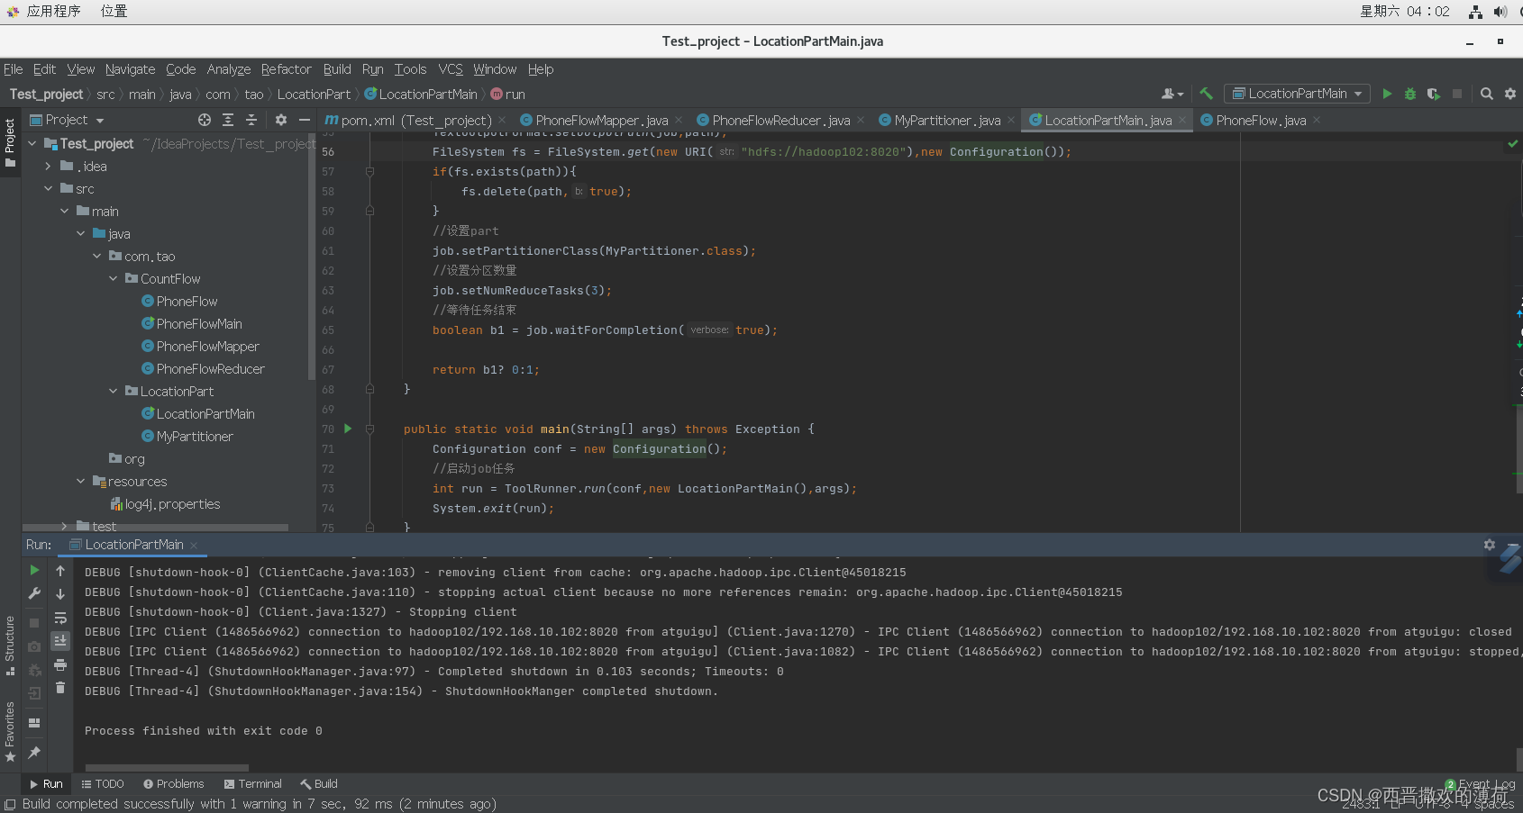1523x813 pixels.
Task: Toggle the Favorites side tool window
Action: click(x=10, y=731)
